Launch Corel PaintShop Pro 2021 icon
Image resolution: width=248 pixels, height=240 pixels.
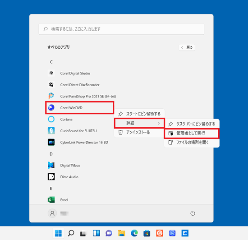point(51,96)
